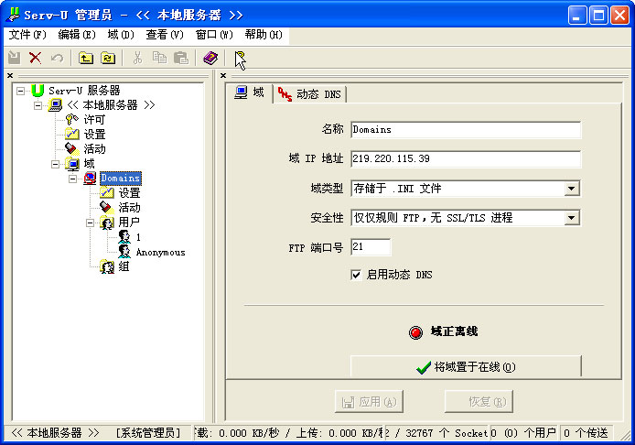
Task: Click the 组 groups folder icon
Action: (x=107, y=266)
